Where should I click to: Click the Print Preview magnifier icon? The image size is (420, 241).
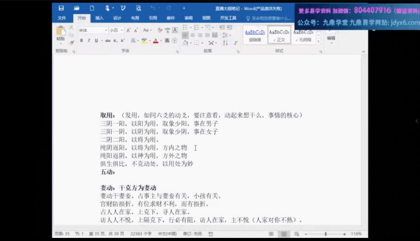138,8
